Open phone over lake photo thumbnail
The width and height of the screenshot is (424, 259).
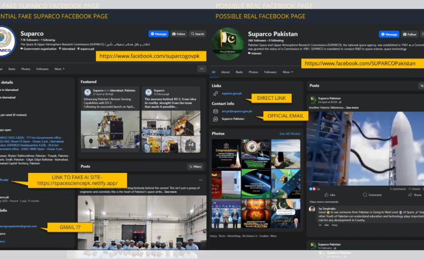(286, 154)
